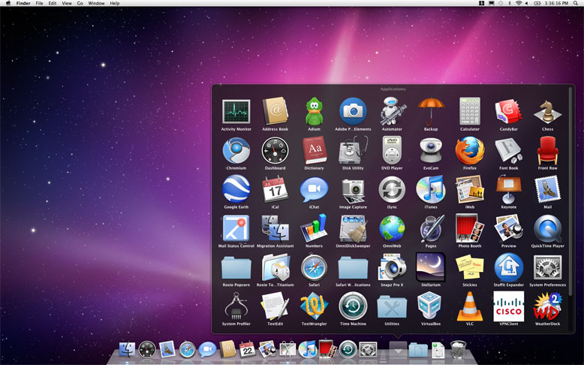Click the Wi-Fi status menu icon

(x=519, y=3)
